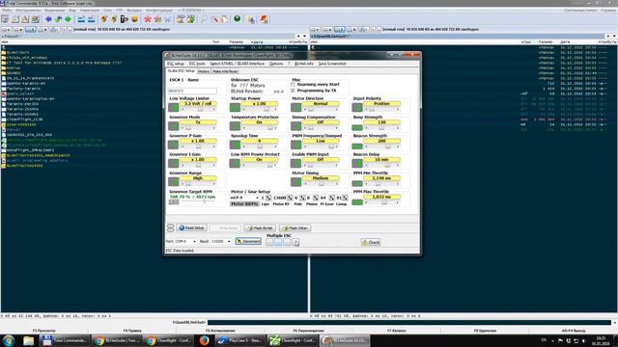Viewport: 618px width, 347px height.
Task: Switch to the Make interfaces tab
Action: (x=225, y=71)
